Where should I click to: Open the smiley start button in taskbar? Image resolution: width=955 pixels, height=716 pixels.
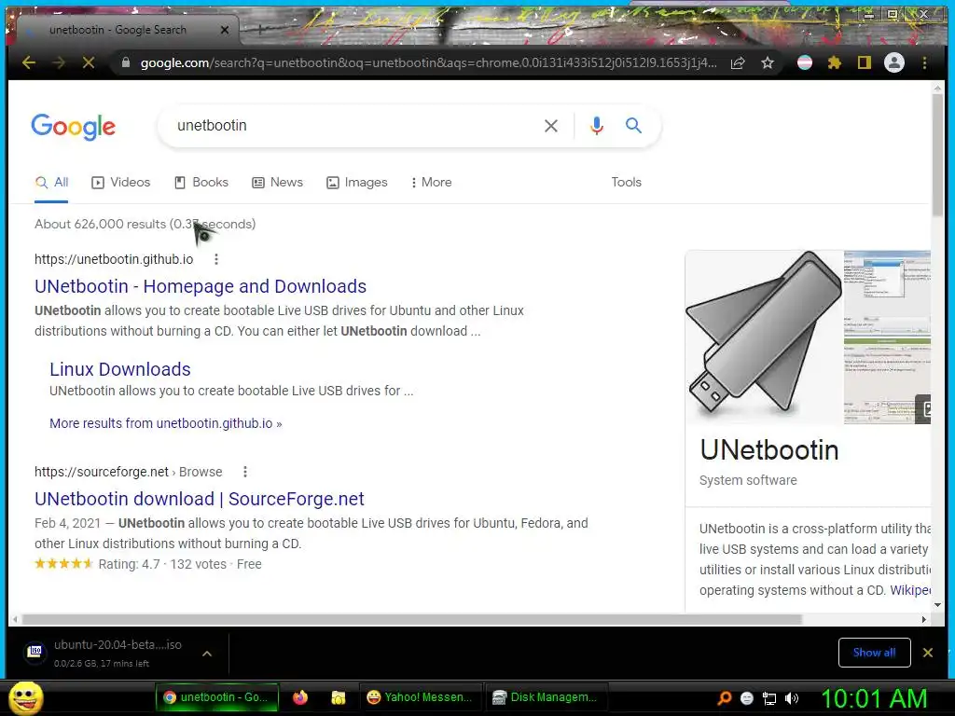click(x=25, y=697)
